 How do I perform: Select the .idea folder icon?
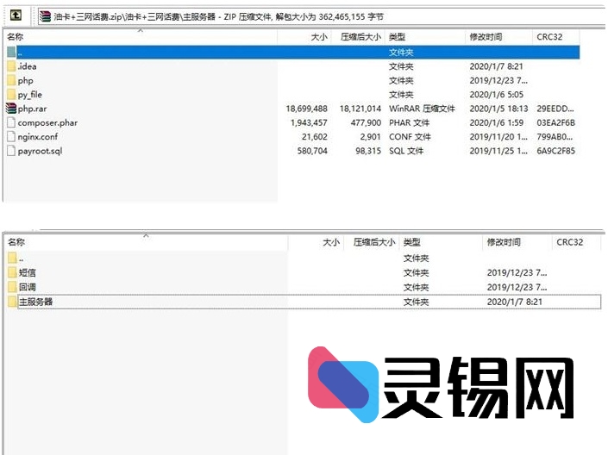[x=11, y=66]
